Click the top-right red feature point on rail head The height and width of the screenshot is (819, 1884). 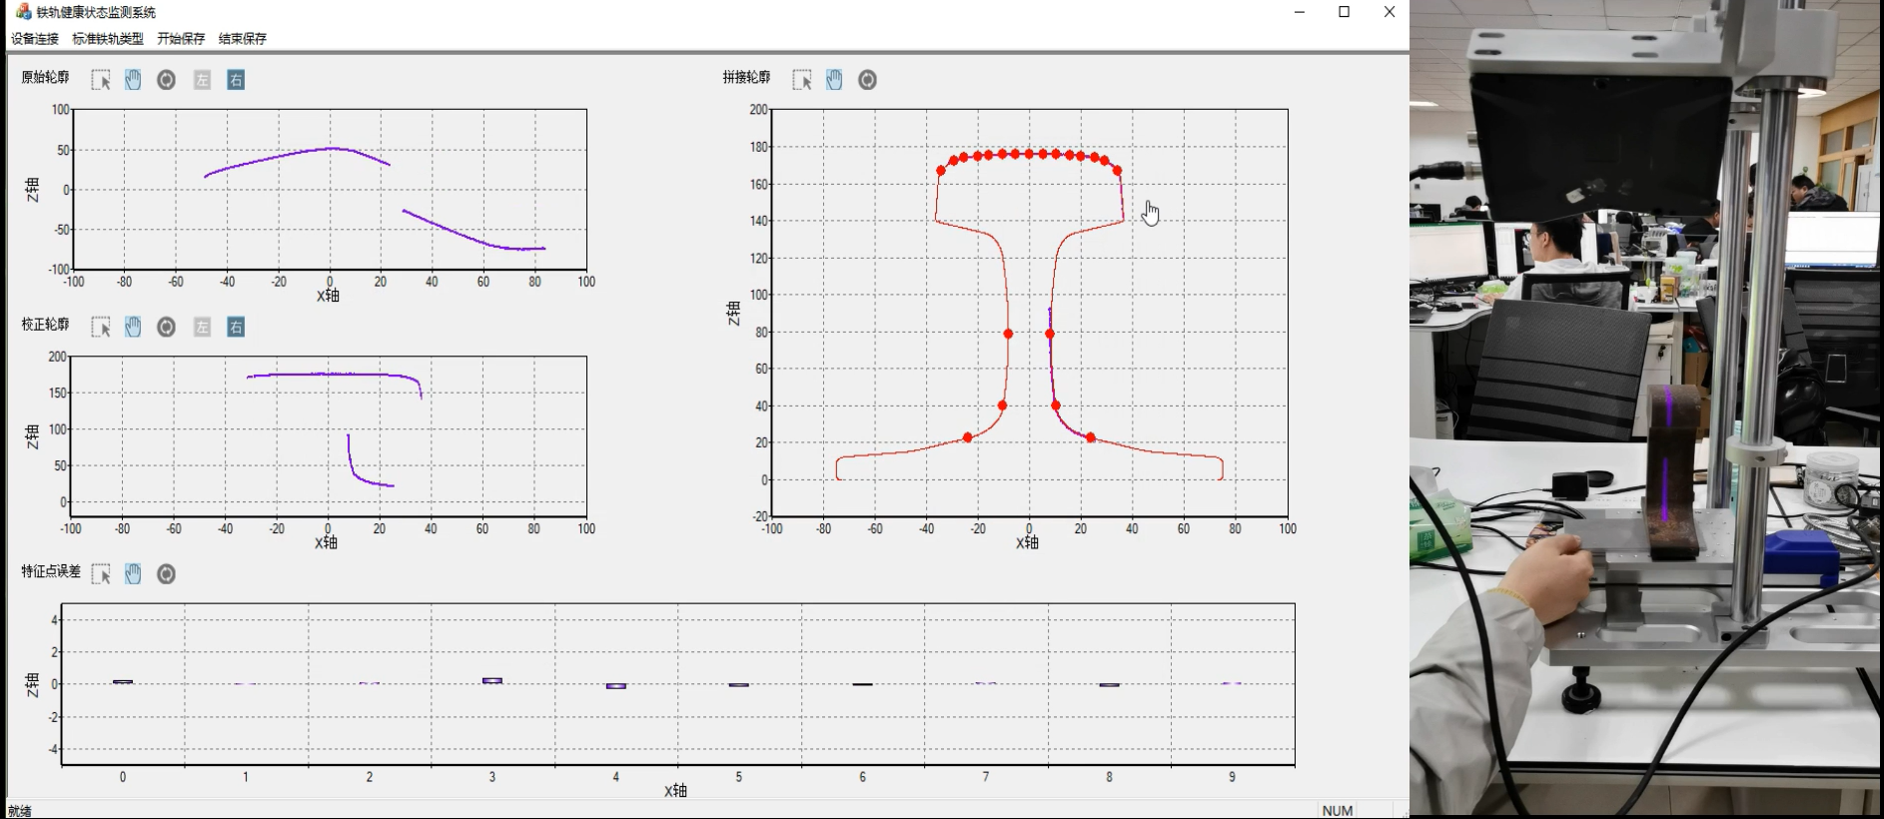[1117, 171]
